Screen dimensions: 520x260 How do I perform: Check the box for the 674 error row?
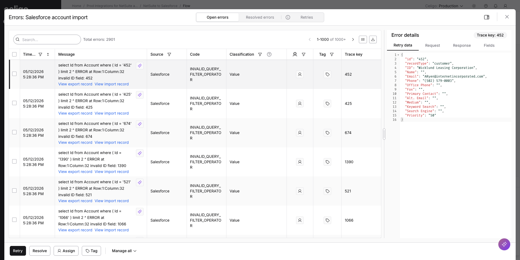[x=14, y=132]
